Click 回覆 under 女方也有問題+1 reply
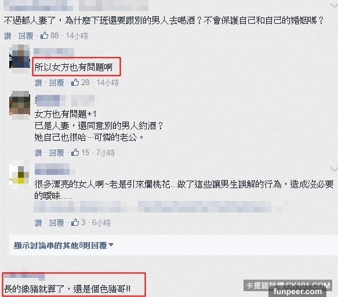This screenshot has height=297, width=338. [x=56, y=153]
